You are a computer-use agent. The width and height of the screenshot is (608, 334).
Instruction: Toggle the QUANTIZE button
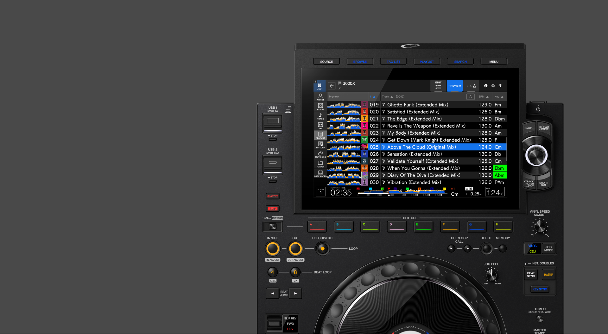click(272, 196)
